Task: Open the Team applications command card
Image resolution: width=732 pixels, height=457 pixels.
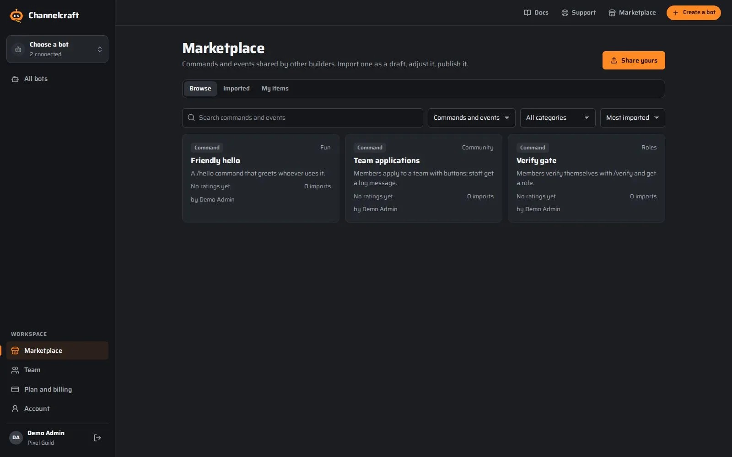Action: (x=424, y=178)
